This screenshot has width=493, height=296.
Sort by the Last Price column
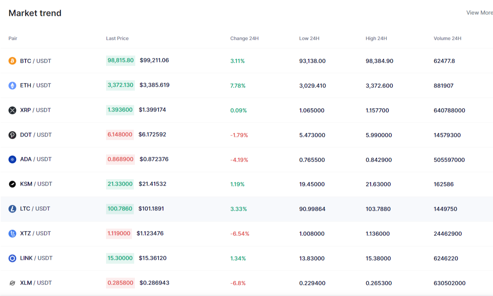117,38
